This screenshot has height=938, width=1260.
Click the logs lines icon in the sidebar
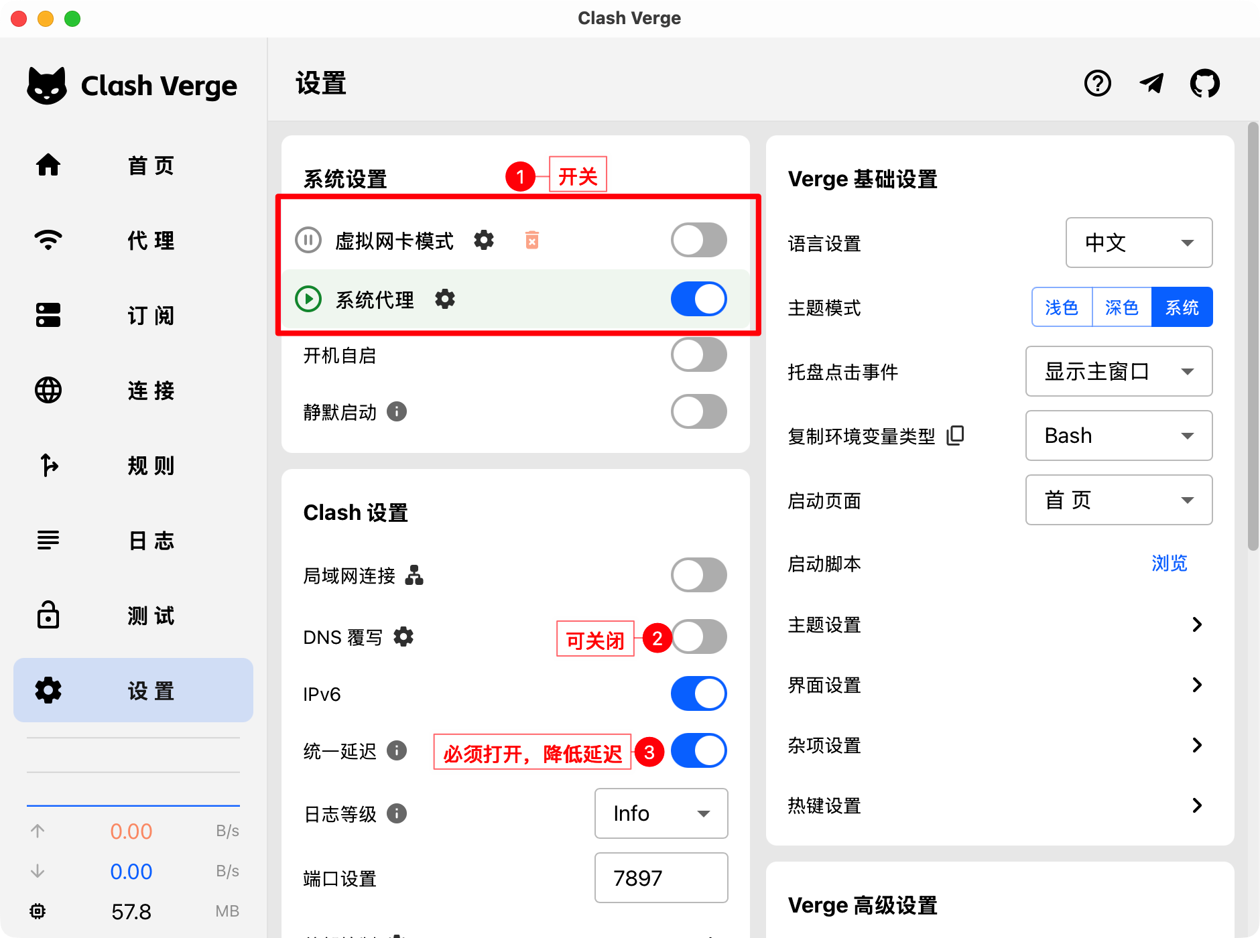48,540
